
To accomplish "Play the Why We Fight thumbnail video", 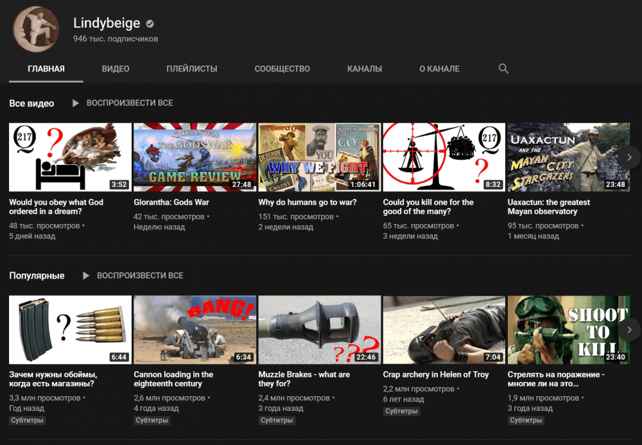I will click(319, 157).
